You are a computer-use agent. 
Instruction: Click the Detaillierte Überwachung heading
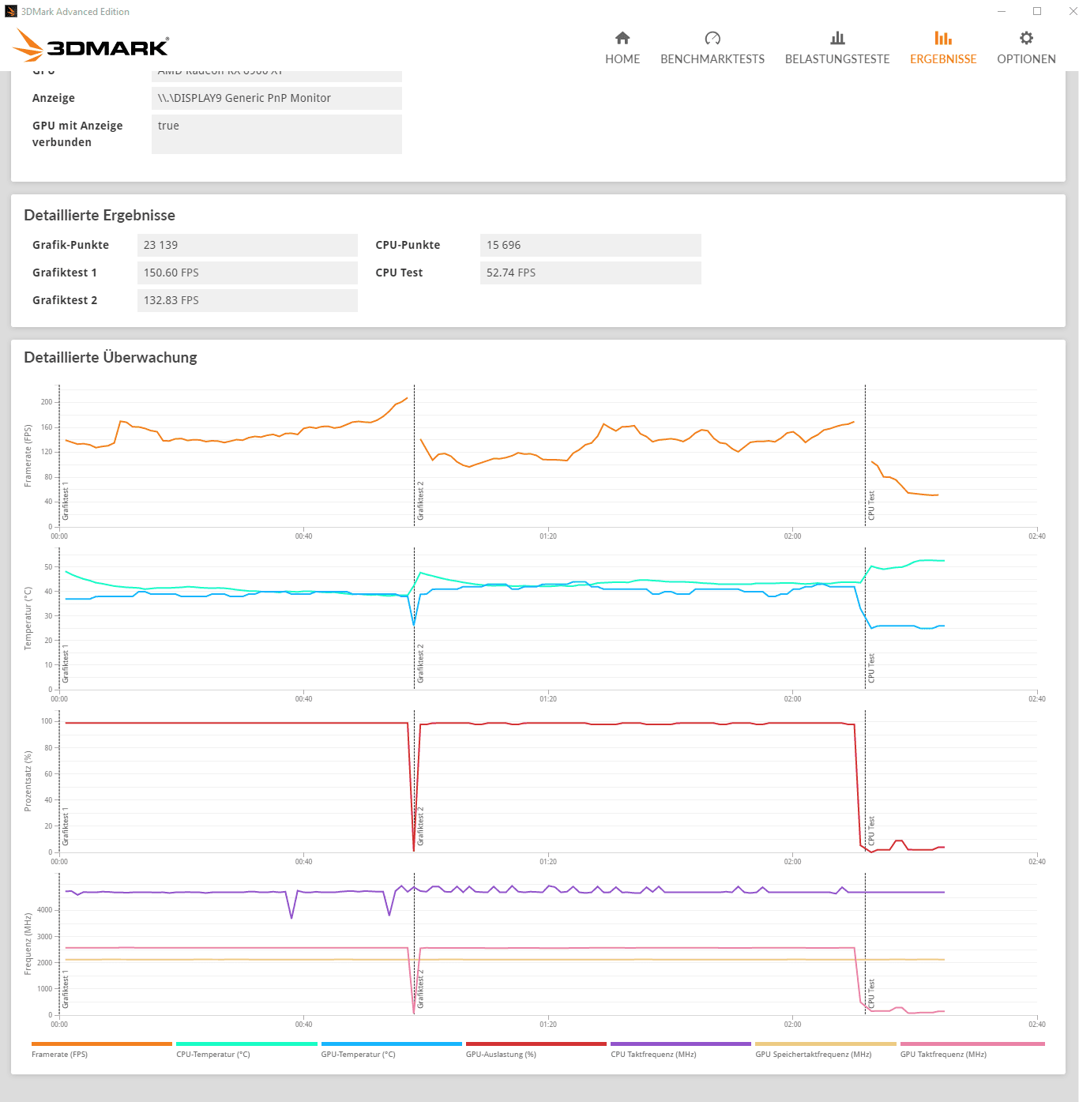(x=111, y=358)
